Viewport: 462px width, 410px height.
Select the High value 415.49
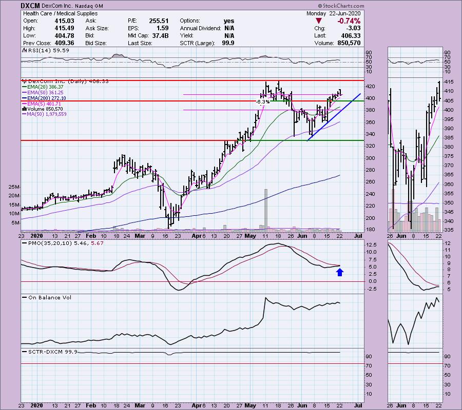click(64, 28)
